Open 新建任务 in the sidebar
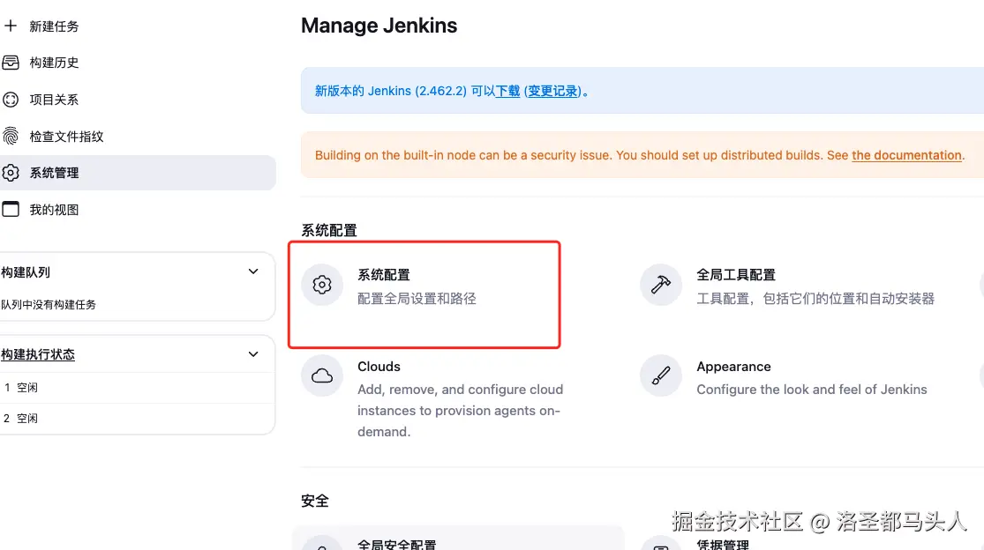This screenshot has height=550, width=984. (x=54, y=26)
